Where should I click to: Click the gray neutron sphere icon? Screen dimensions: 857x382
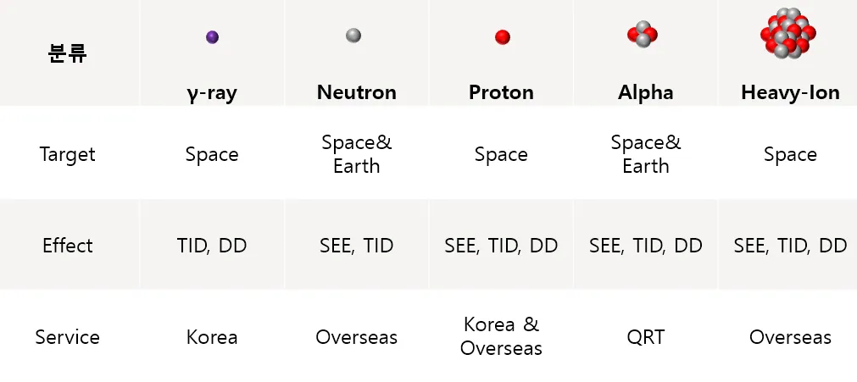click(x=353, y=36)
